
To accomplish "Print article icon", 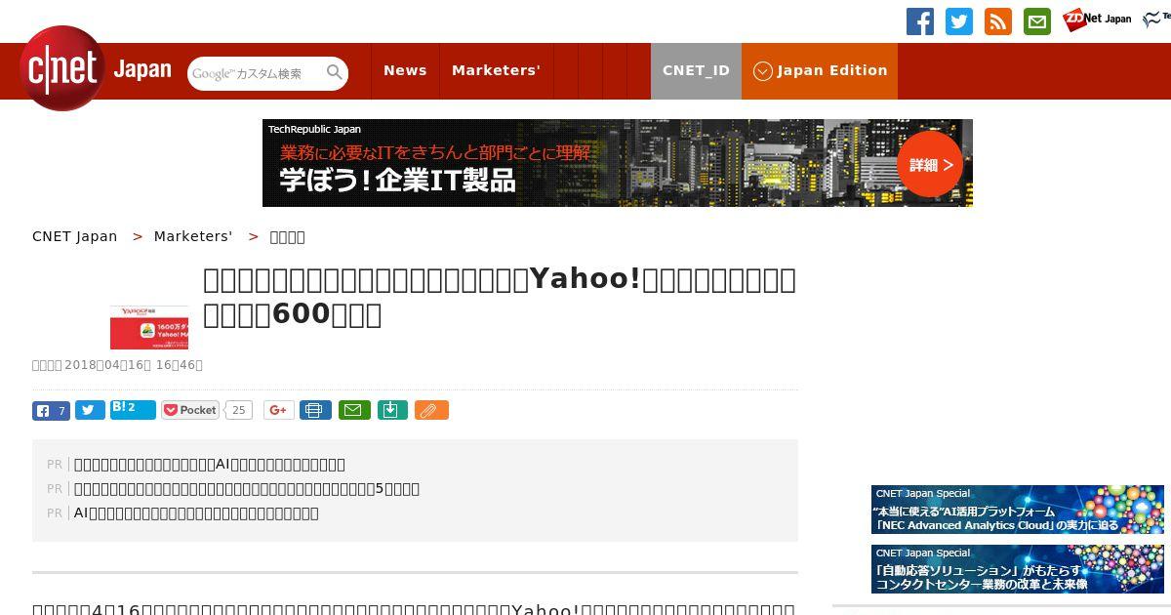I will 315,410.
